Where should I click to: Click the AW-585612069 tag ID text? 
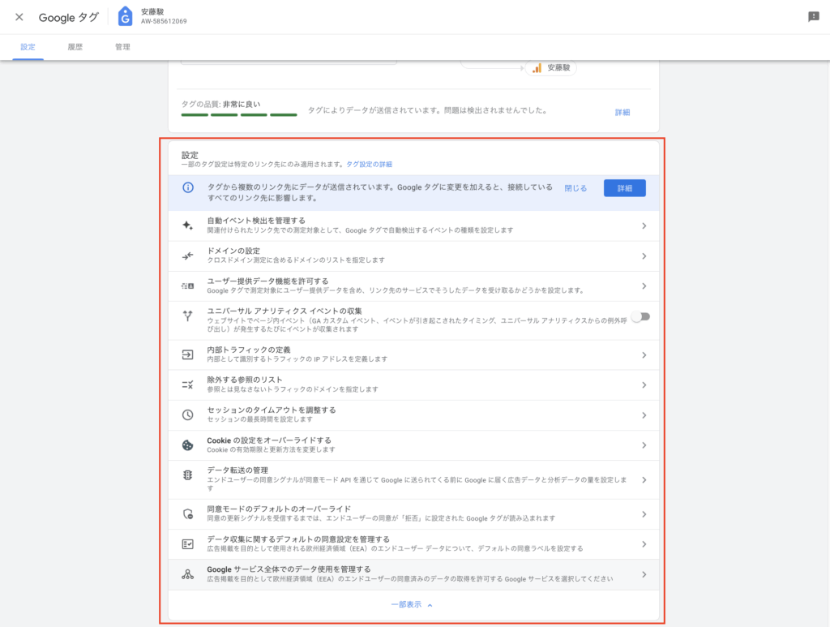pyautogui.click(x=164, y=21)
